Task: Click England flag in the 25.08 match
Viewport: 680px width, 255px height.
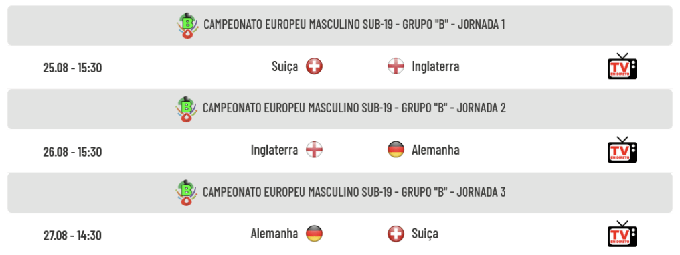Action: pos(396,66)
